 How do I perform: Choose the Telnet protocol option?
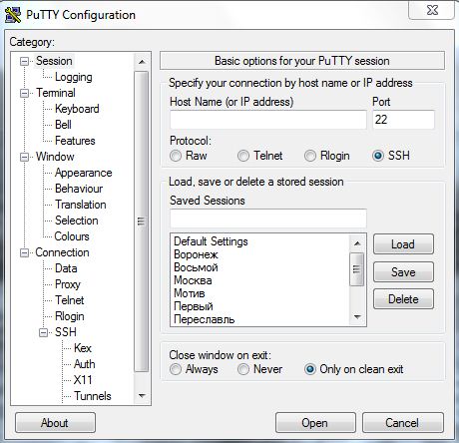(243, 156)
